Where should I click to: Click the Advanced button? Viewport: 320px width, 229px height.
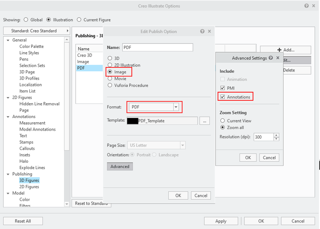[x=120, y=167]
